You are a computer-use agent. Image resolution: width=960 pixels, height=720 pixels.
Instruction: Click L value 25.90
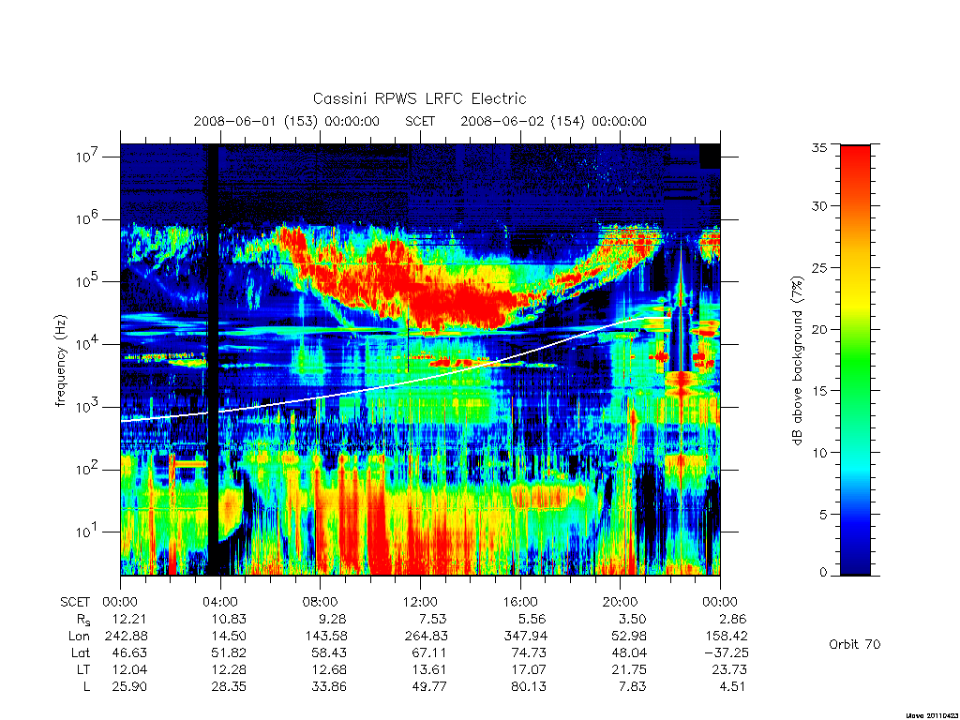click(x=129, y=686)
